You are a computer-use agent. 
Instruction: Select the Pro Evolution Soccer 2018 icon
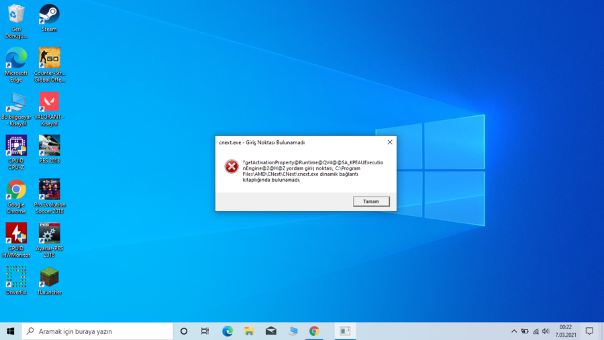49,196
